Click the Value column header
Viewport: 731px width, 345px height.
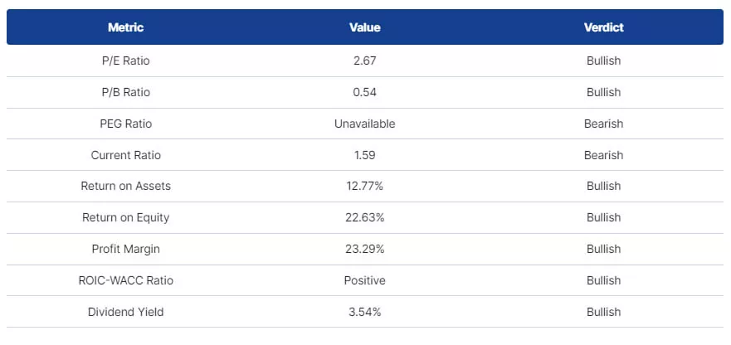tap(365, 27)
